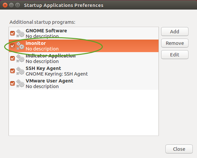Click the empty list area below entries
This screenshot has width=197, height=158.
[x=84, y=112]
